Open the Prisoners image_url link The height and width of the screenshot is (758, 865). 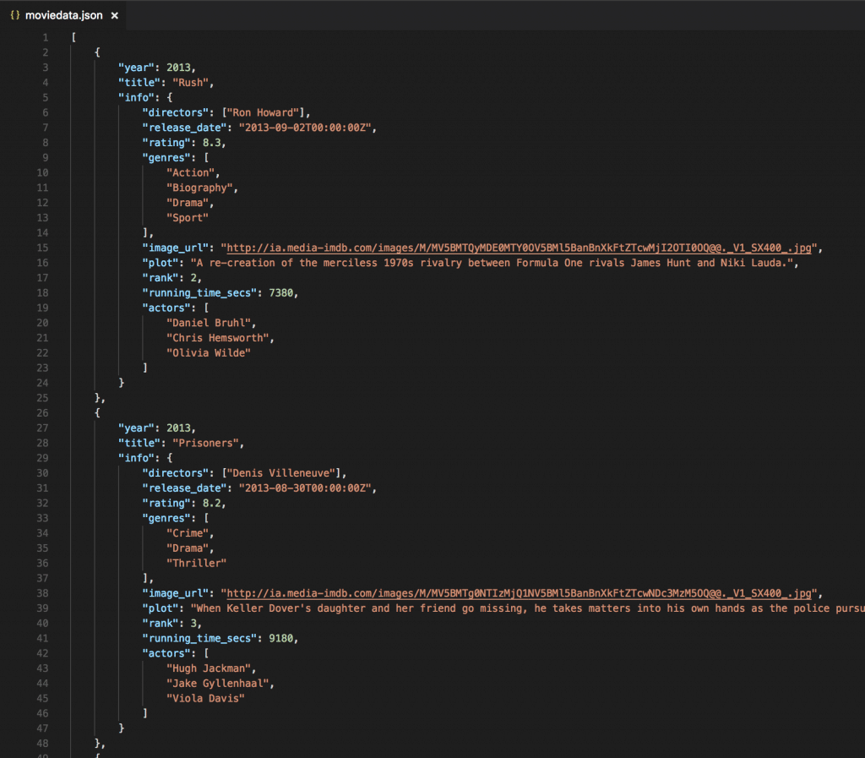(x=520, y=593)
